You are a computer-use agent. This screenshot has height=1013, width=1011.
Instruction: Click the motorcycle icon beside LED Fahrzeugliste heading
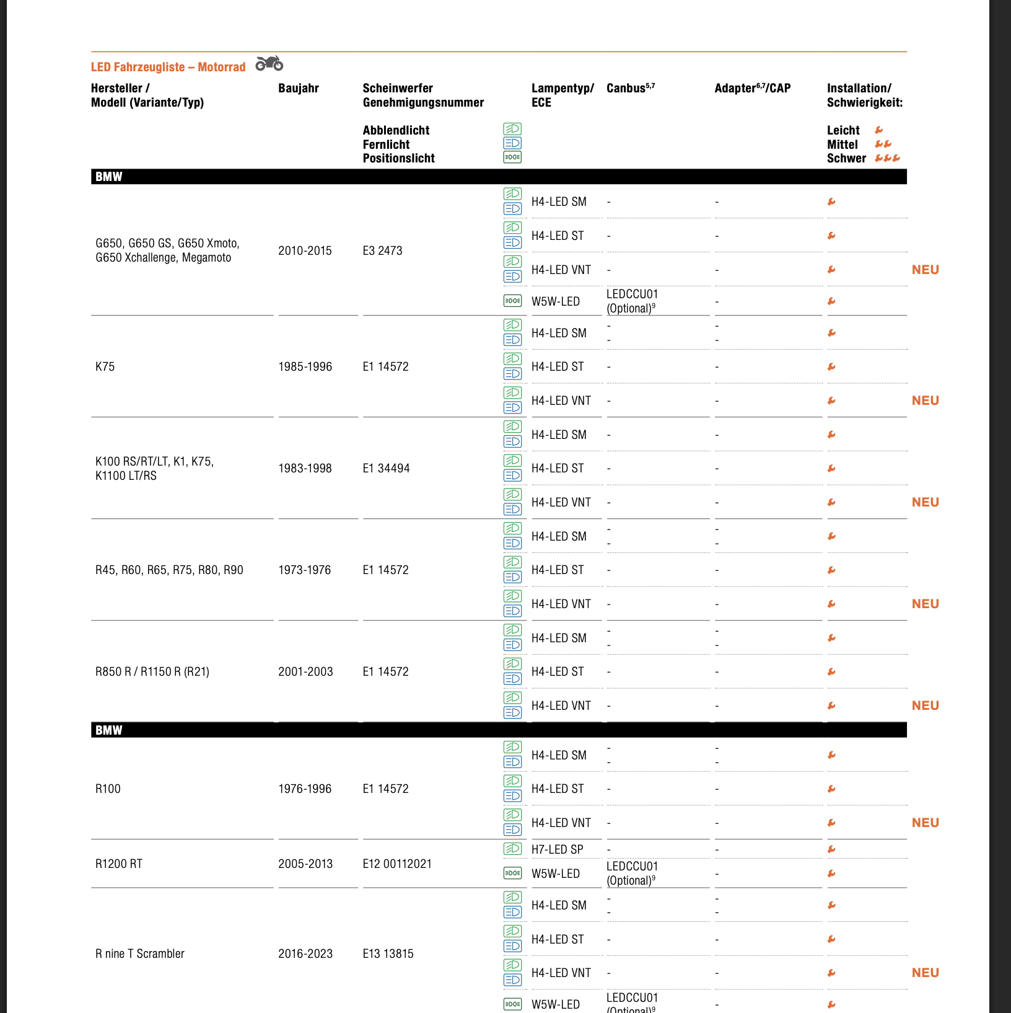pos(269,63)
